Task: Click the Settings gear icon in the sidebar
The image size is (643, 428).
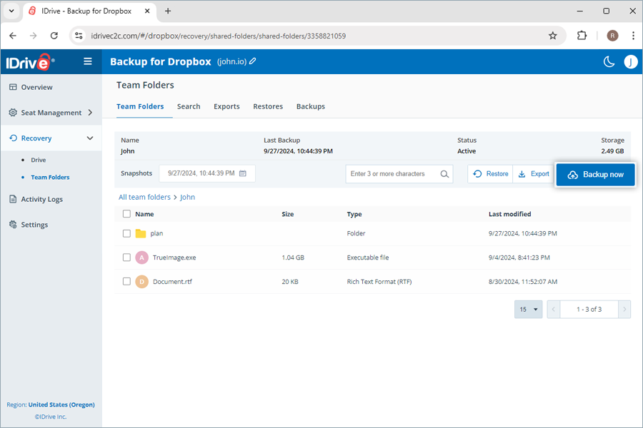Action: coord(13,224)
